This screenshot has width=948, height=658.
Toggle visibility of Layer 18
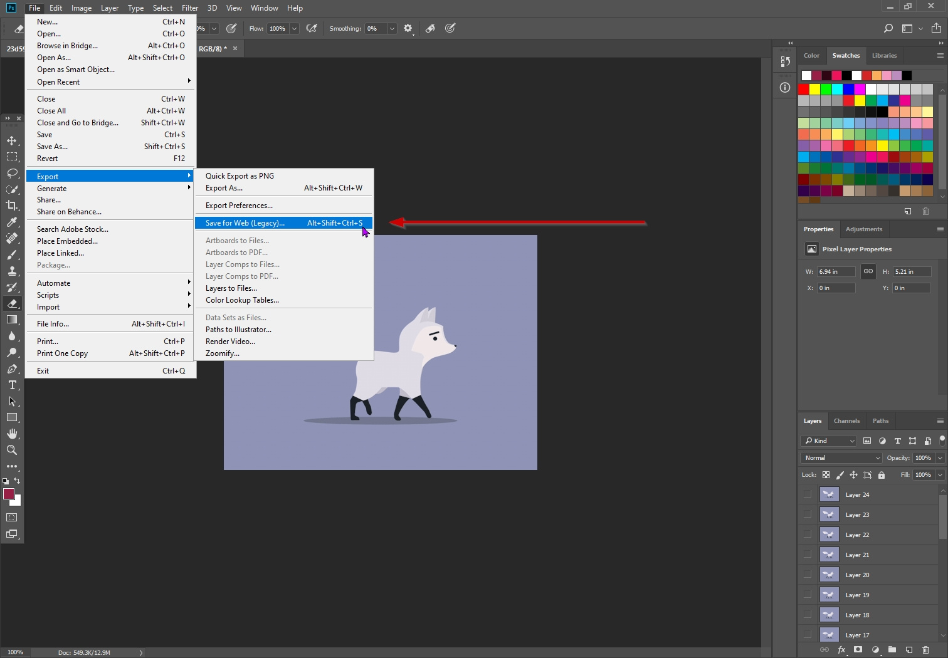click(808, 615)
